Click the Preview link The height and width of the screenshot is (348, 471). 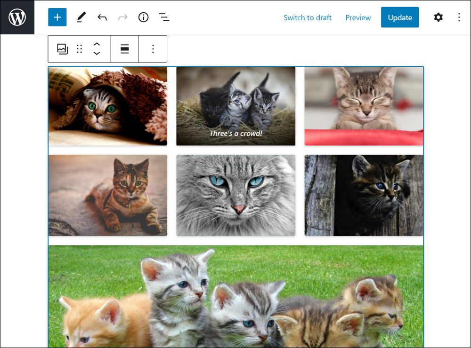pos(358,18)
